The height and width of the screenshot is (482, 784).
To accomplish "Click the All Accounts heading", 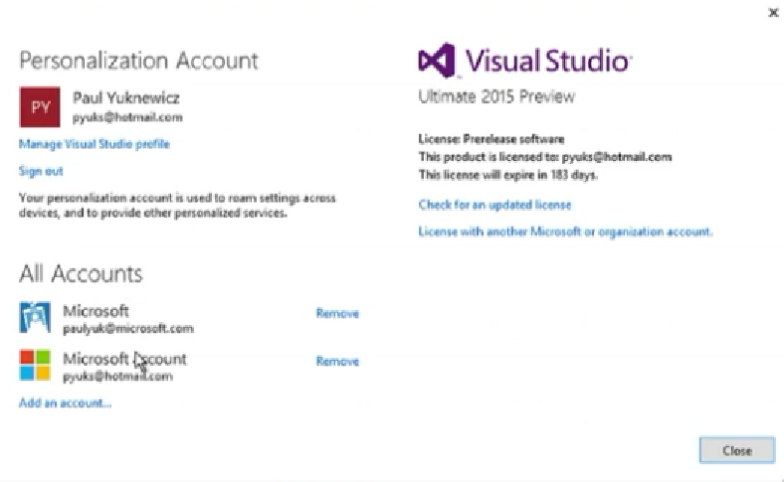I will point(81,273).
